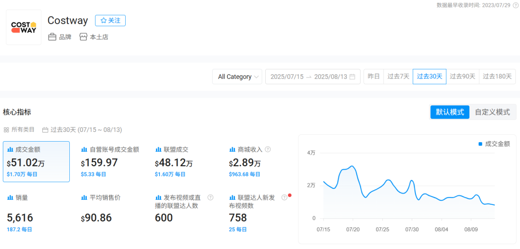Select the 过去7天 time range

[398, 77]
